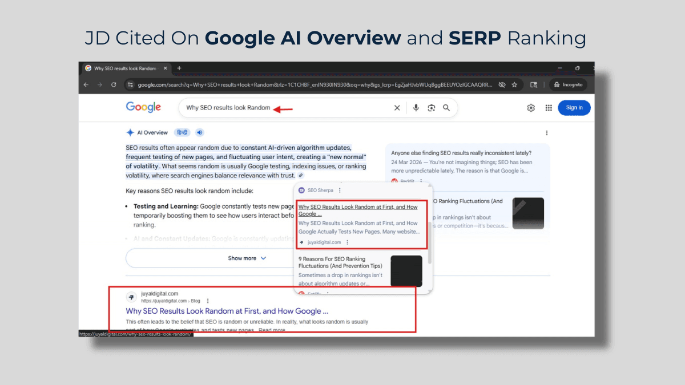The width and height of the screenshot is (685, 385).
Task: Click the SEO Sherpa source icon
Action: 301,191
